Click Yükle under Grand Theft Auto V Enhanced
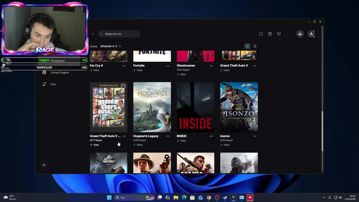This screenshot has height=202, width=359. click(x=95, y=145)
